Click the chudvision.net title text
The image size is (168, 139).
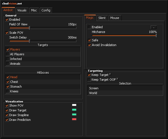pos(12,4)
